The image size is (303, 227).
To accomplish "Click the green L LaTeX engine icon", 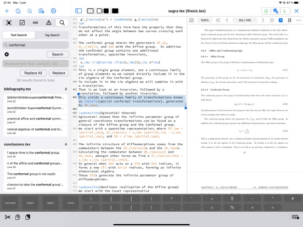I will click(285, 11).
